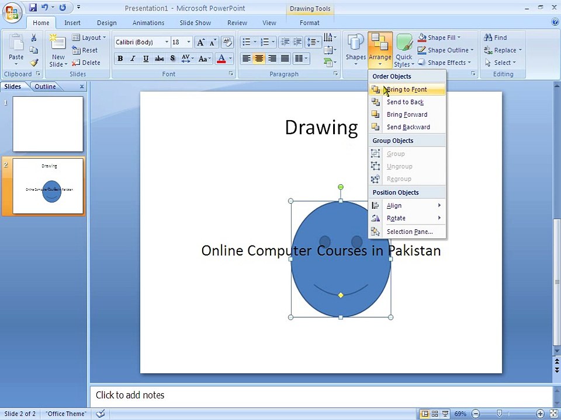The width and height of the screenshot is (561, 420).
Task: Switch to the Insert ribbon tab
Action: pos(72,23)
